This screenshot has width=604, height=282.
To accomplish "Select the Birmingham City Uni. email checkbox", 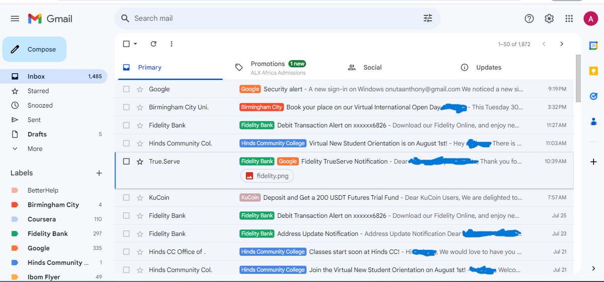I will tap(126, 107).
